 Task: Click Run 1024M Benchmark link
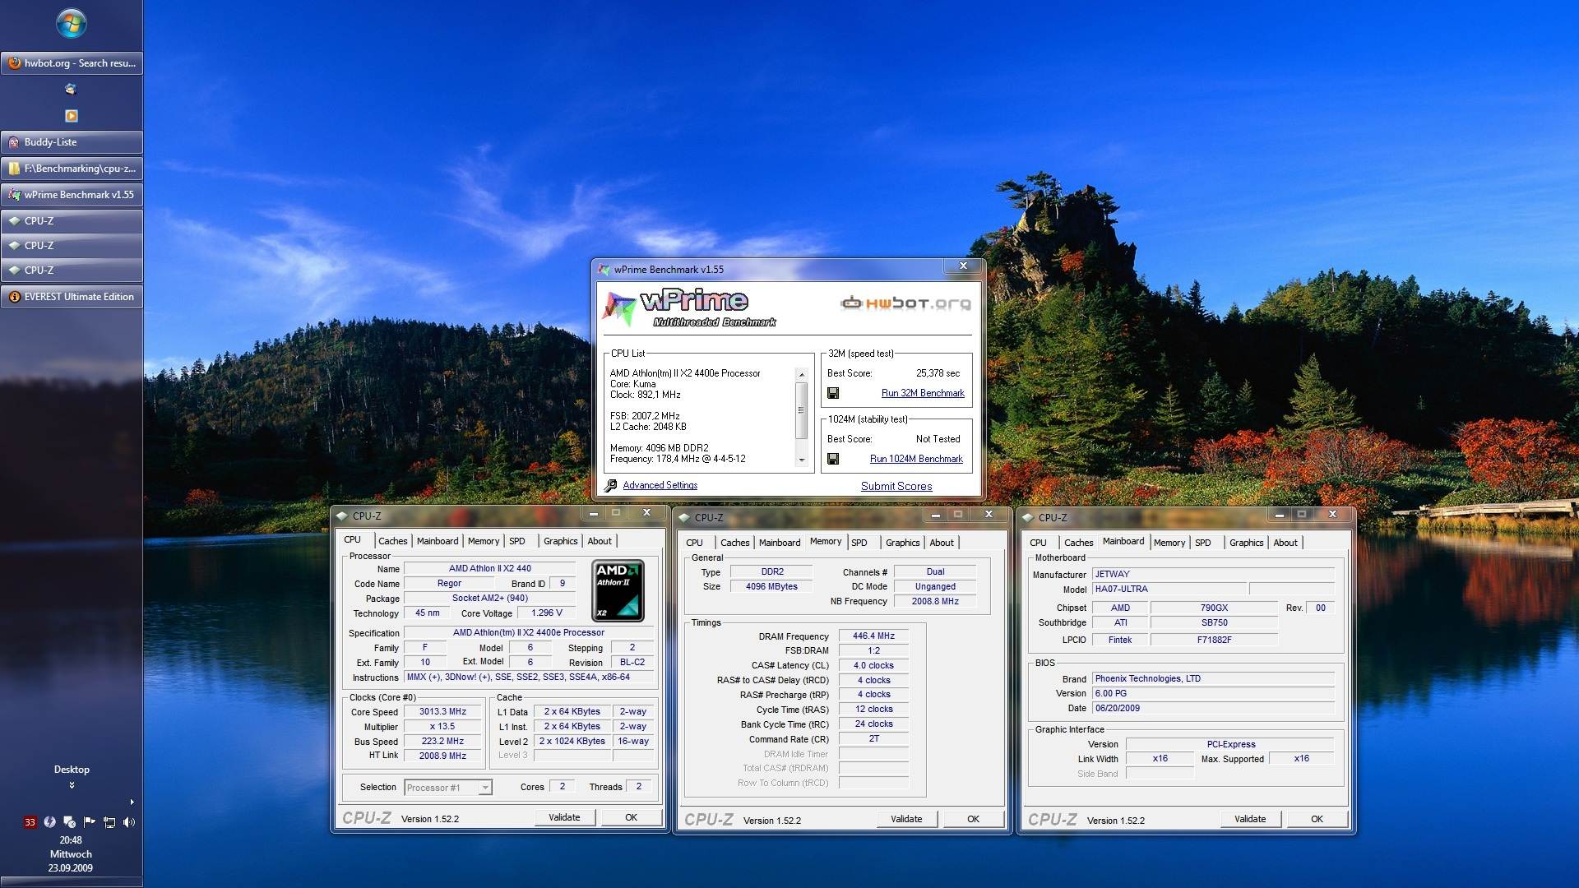(x=916, y=460)
